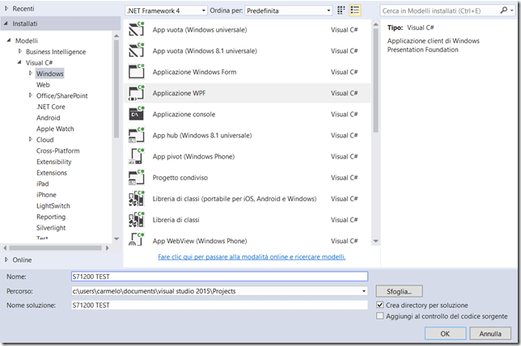Select the portable Libreria di classi icon

pos(136,199)
